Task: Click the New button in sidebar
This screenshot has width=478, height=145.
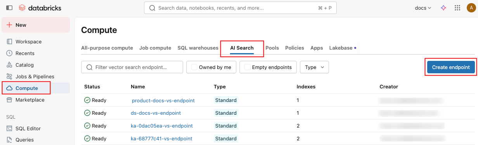Action: click(x=36, y=25)
